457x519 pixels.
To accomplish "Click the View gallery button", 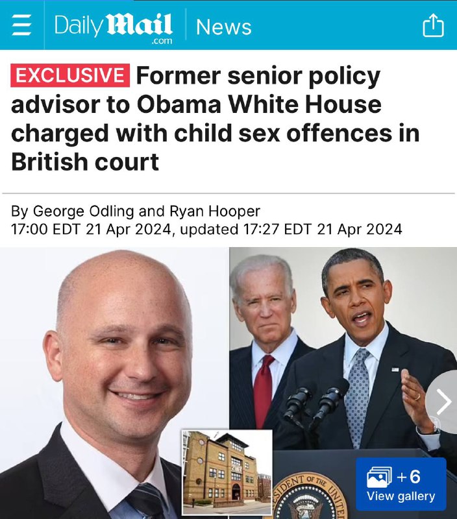I will coord(401,484).
